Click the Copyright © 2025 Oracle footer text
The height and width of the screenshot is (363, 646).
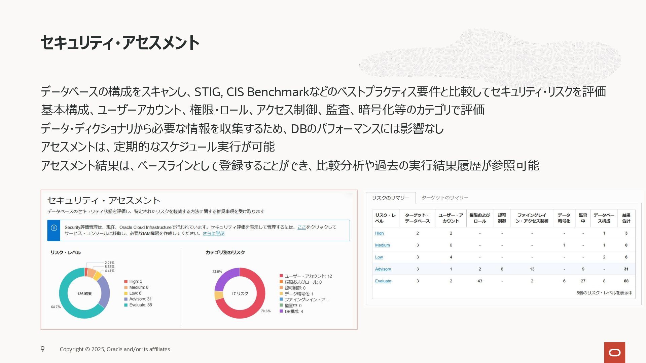point(115,349)
